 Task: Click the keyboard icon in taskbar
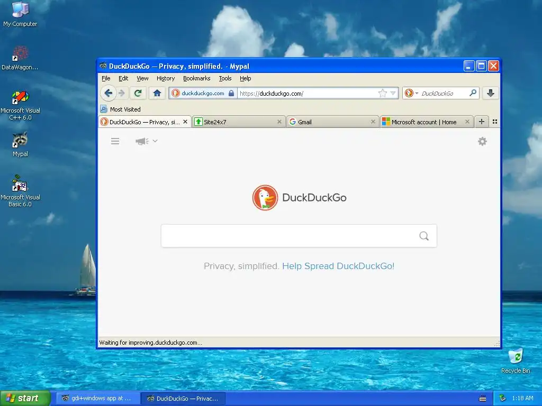[x=483, y=399]
